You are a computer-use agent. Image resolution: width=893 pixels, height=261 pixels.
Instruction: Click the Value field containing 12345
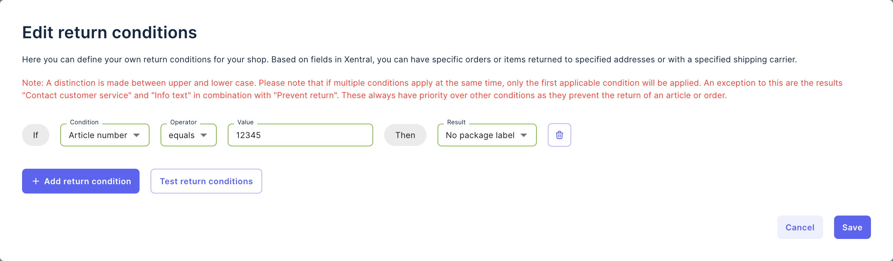[x=300, y=135]
